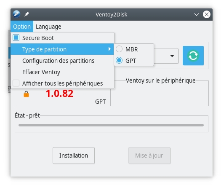This screenshot has width=221, height=185.
Task: Open the Language menu
Action: pyautogui.click(x=48, y=27)
